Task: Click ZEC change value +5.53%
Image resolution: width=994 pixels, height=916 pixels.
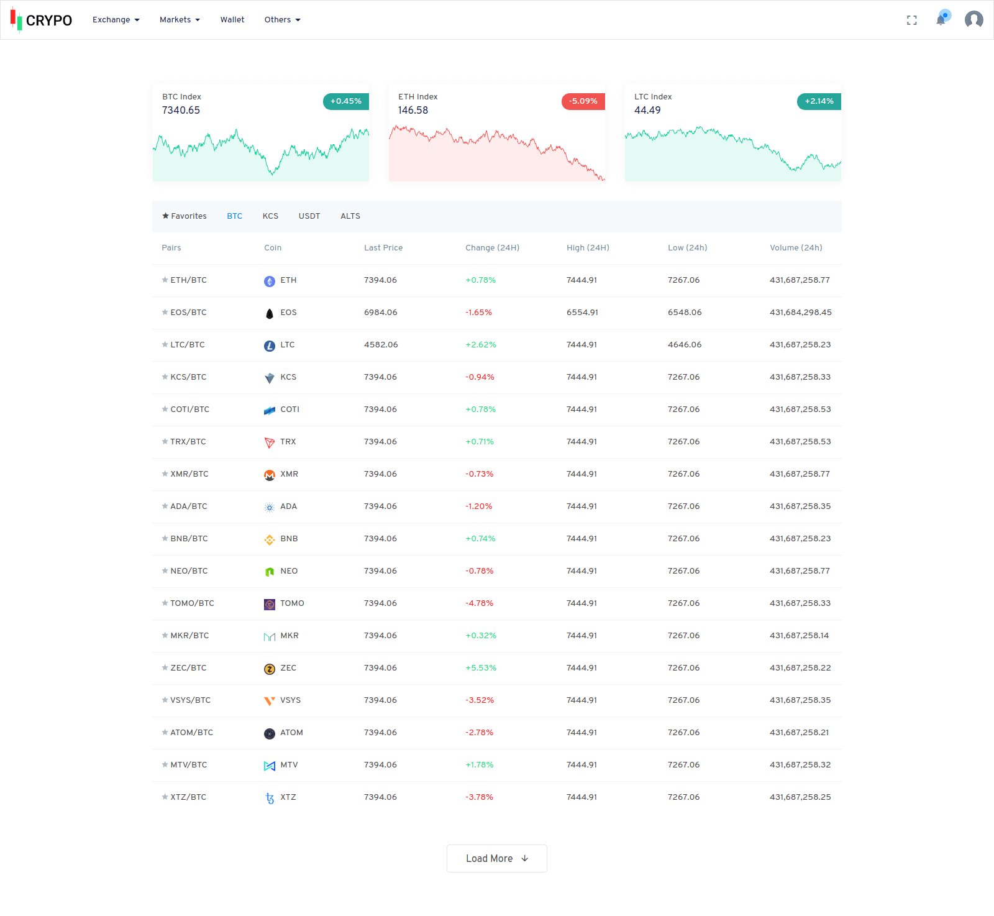Action: point(481,668)
